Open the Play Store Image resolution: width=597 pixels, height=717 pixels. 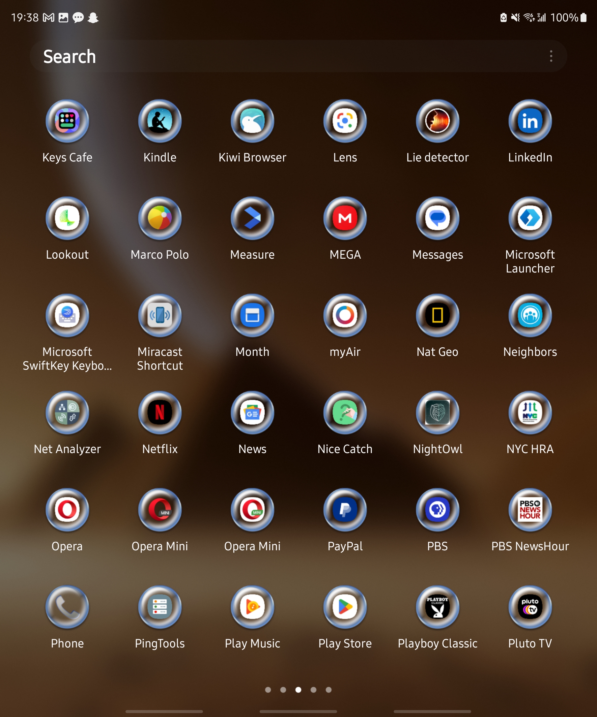(x=345, y=607)
